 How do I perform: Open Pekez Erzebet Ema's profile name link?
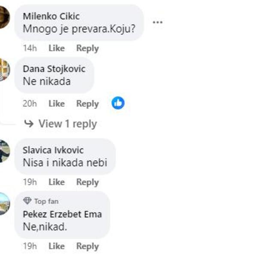[x=62, y=214]
